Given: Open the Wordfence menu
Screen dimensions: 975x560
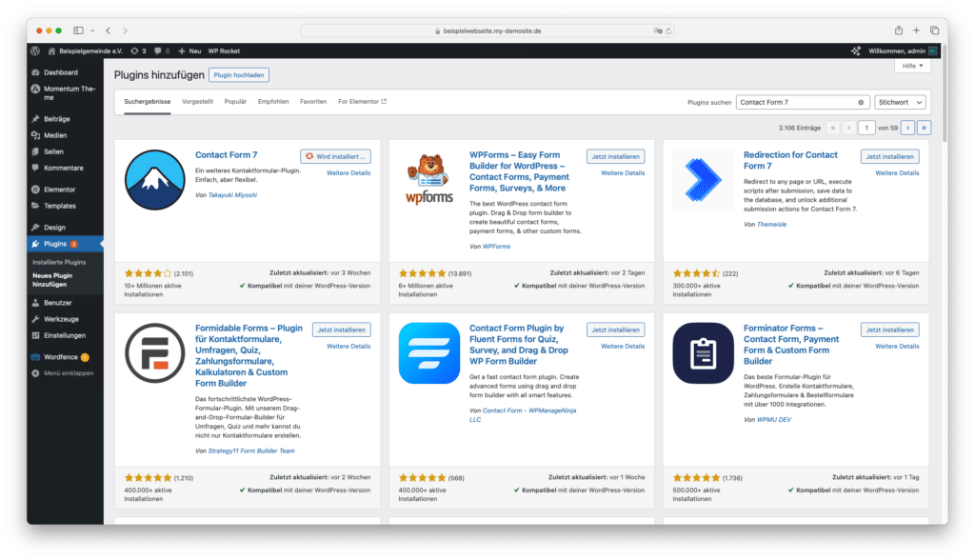Looking at the screenshot, I should tap(60, 357).
